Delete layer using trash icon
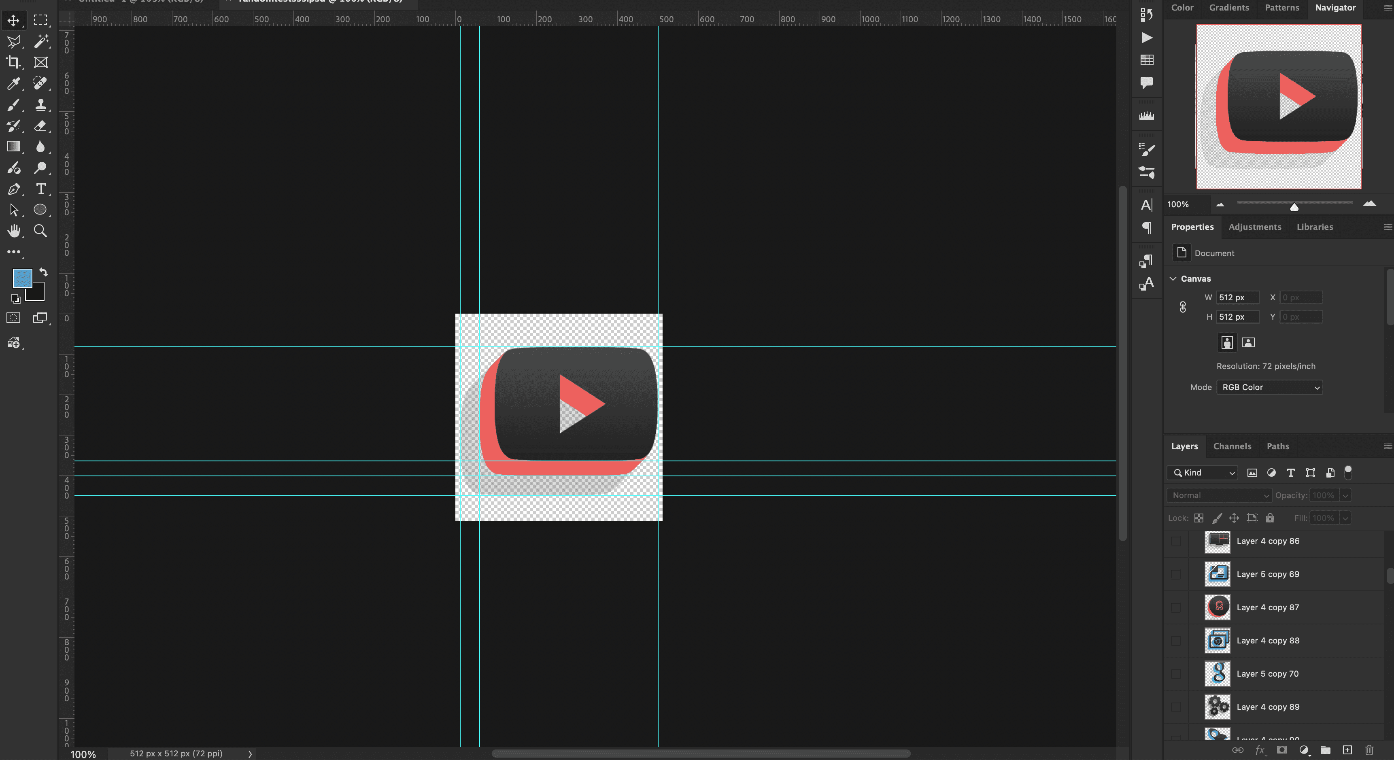 click(x=1369, y=750)
